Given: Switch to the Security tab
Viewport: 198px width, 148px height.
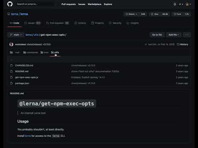Looking at the screenshot, I should [115, 23].
